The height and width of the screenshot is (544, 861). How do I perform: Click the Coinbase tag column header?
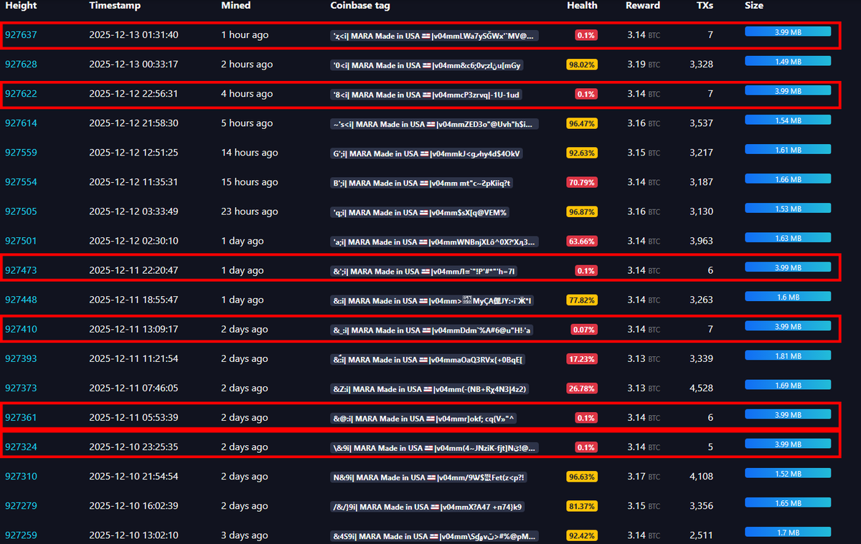pos(360,6)
